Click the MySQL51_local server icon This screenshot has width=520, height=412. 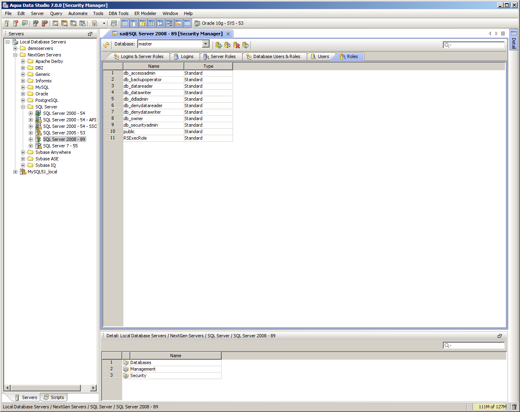coord(23,172)
